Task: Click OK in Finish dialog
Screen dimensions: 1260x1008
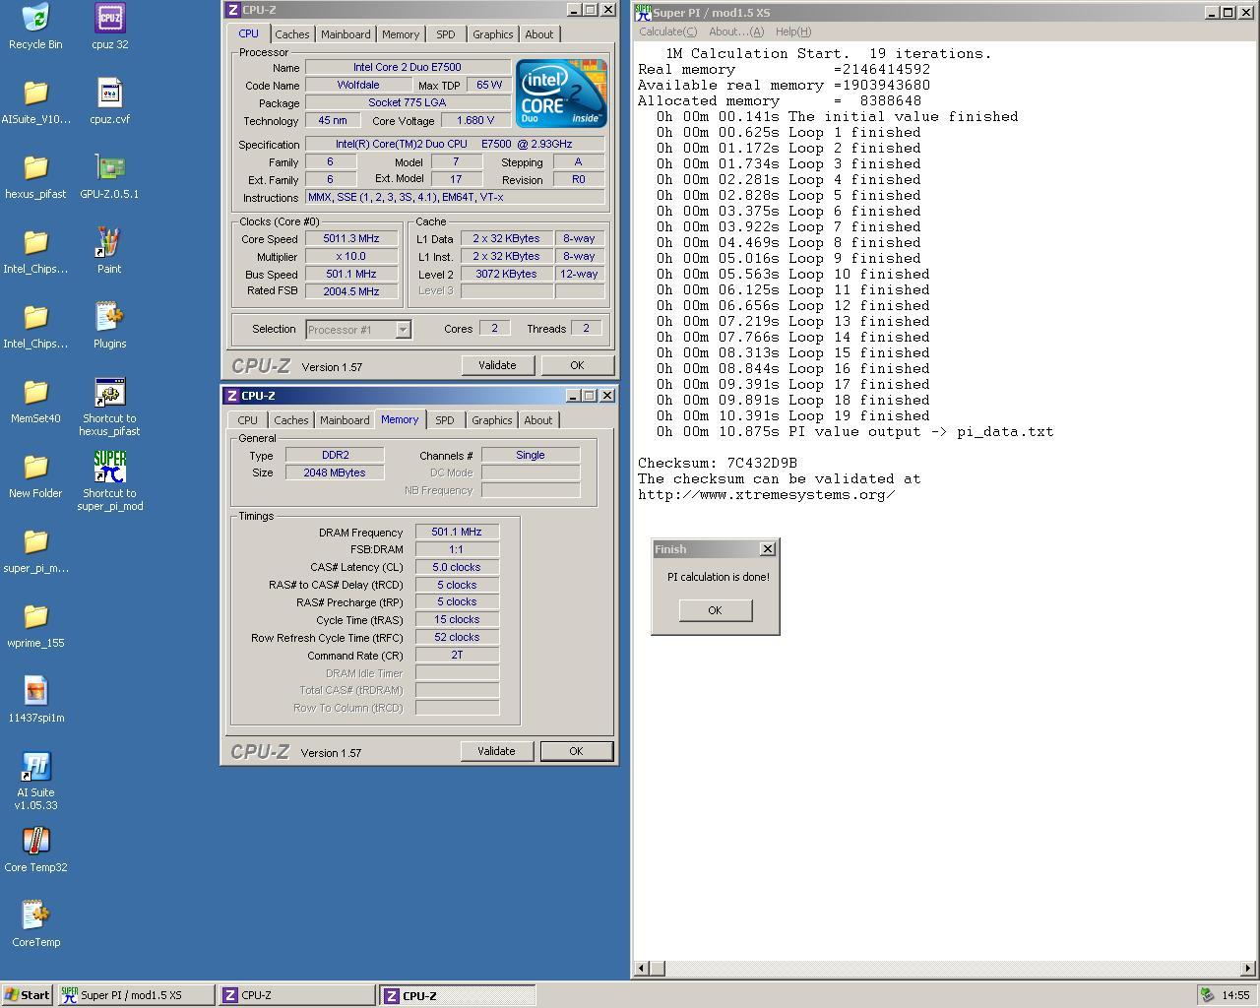Action: tap(715, 610)
